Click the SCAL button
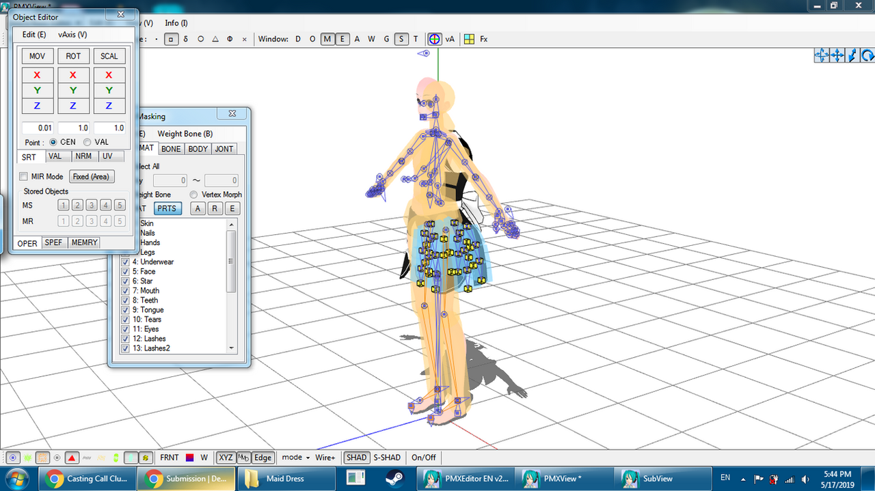 tap(109, 56)
